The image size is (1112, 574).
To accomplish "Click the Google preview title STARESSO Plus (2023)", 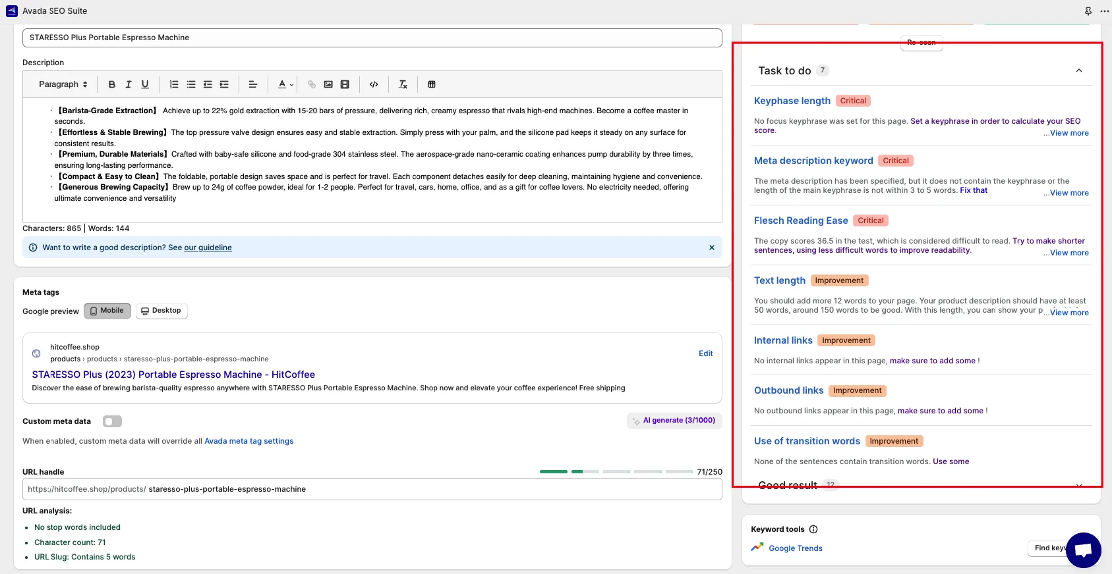I will [173, 375].
